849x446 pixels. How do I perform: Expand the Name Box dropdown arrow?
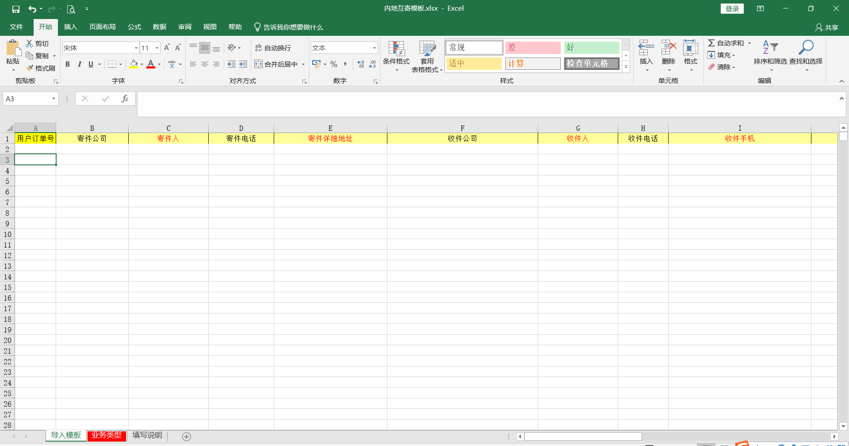pos(54,99)
